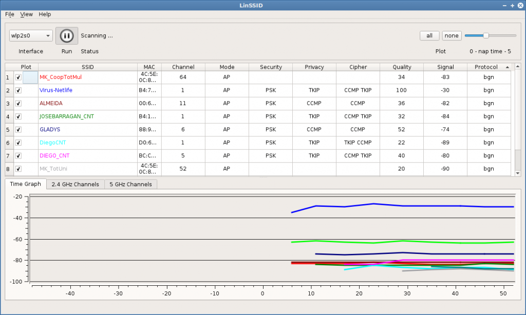Open the wlp2s0 interface dropdown

click(x=31, y=35)
